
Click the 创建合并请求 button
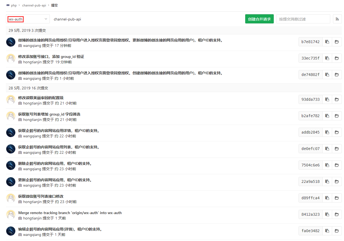tap(259, 19)
